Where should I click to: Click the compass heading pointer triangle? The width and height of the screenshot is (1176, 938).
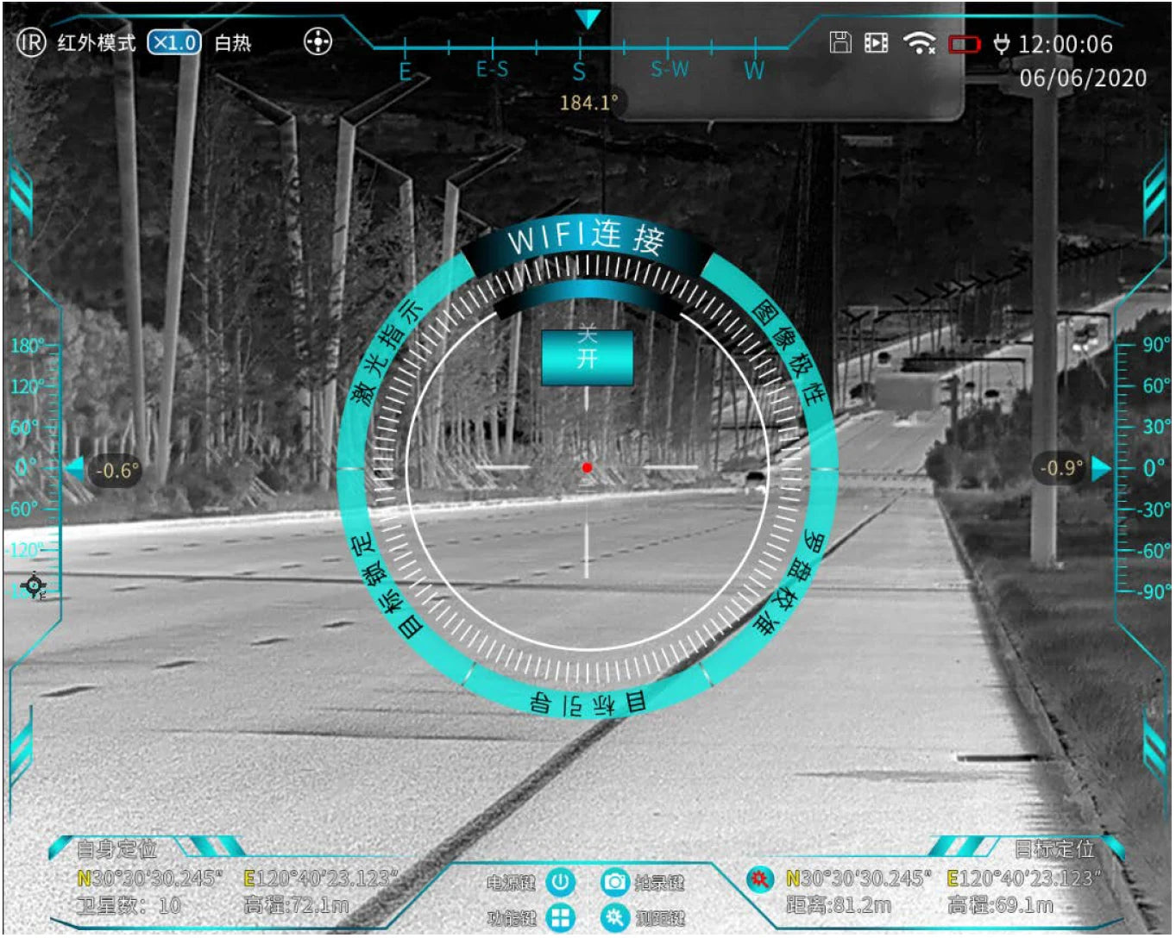click(x=588, y=19)
